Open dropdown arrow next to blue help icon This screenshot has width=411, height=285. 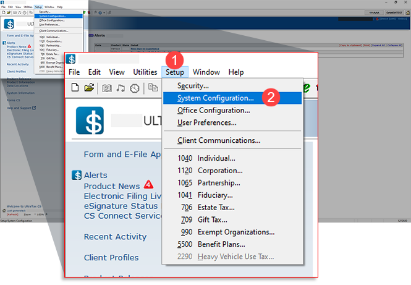click(104, 12)
